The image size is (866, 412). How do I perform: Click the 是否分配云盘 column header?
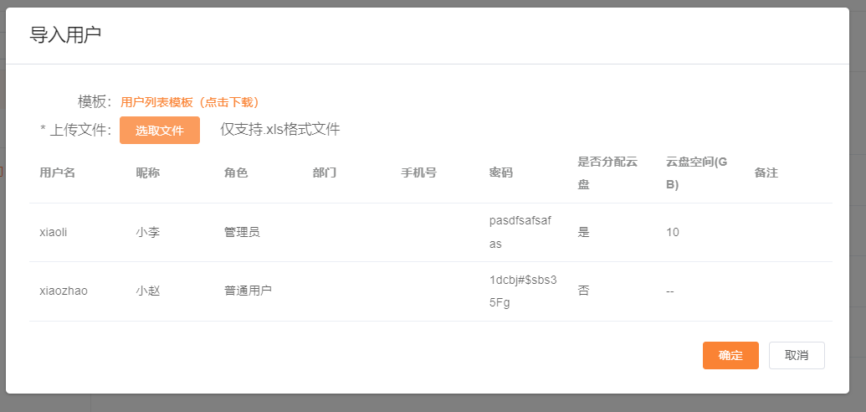[607, 173]
